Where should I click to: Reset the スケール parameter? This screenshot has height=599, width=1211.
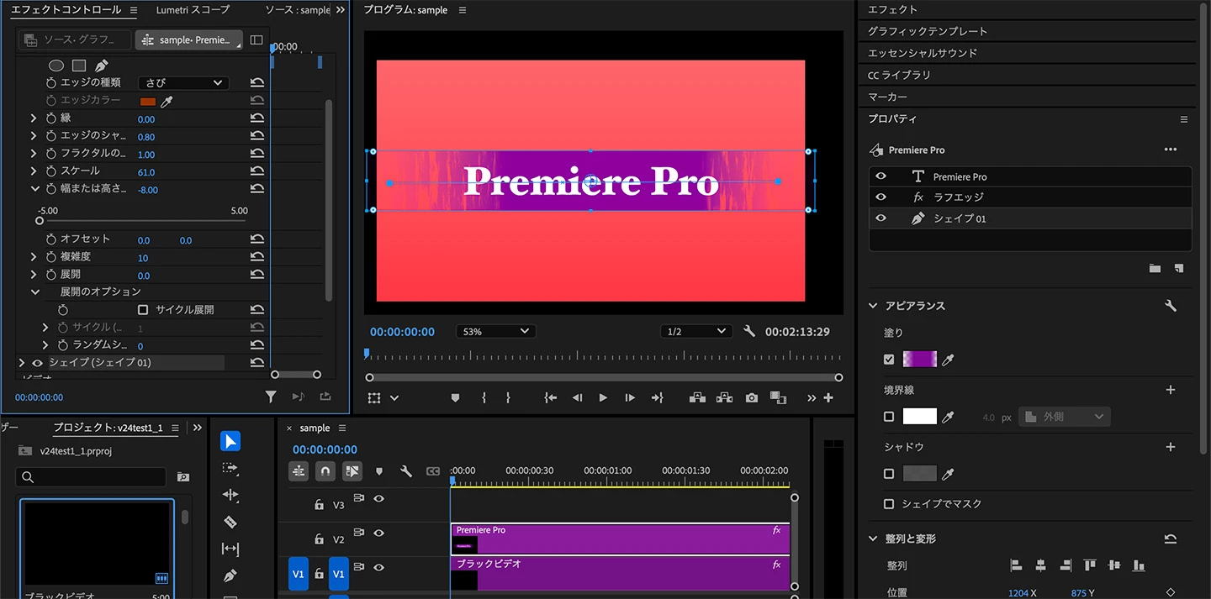(257, 171)
